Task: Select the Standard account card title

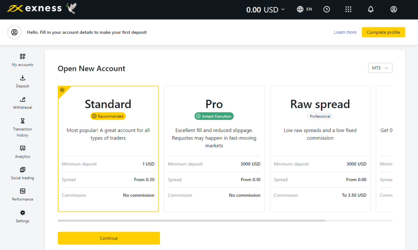Action: 108,104
